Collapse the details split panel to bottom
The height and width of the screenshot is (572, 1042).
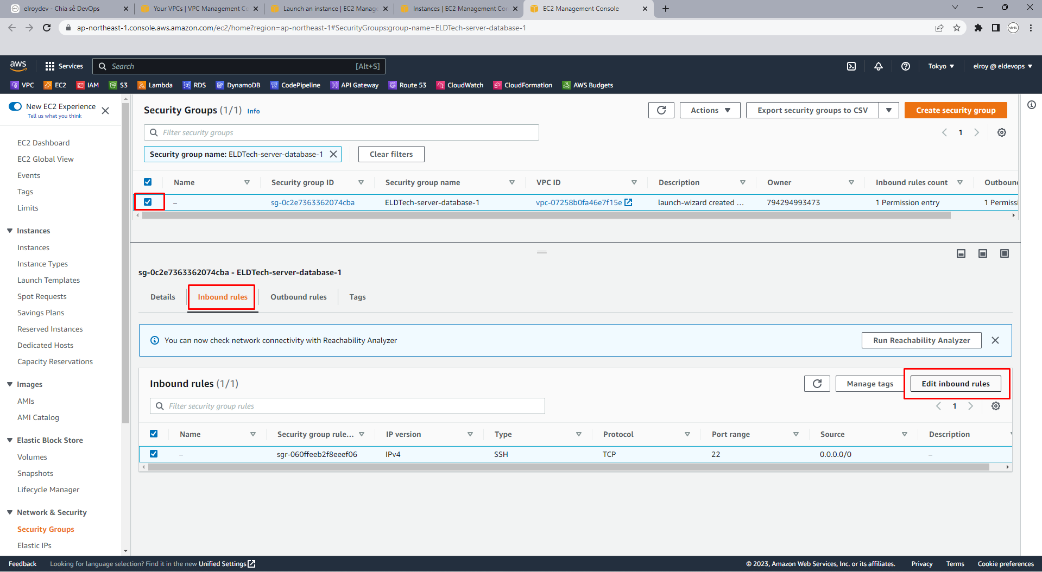pyautogui.click(x=961, y=253)
